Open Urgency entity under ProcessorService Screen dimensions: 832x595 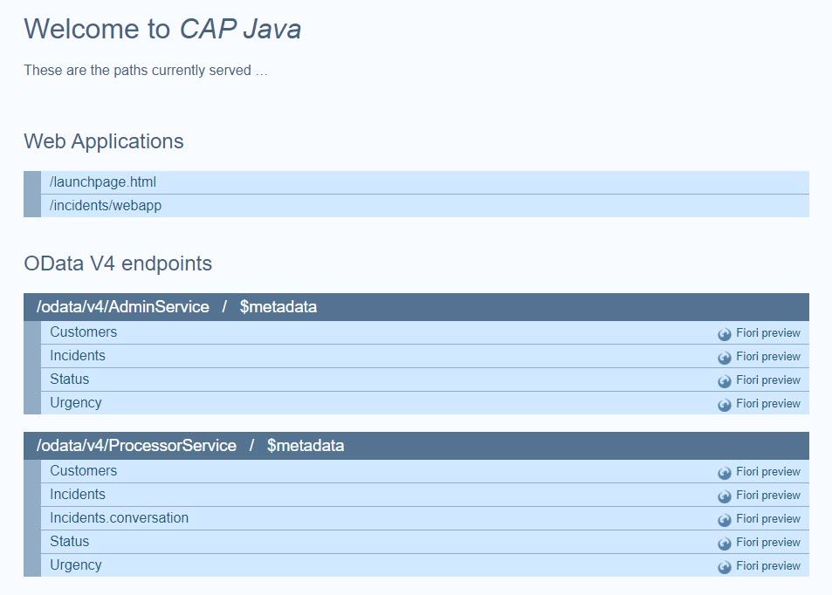click(x=76, y=564)
